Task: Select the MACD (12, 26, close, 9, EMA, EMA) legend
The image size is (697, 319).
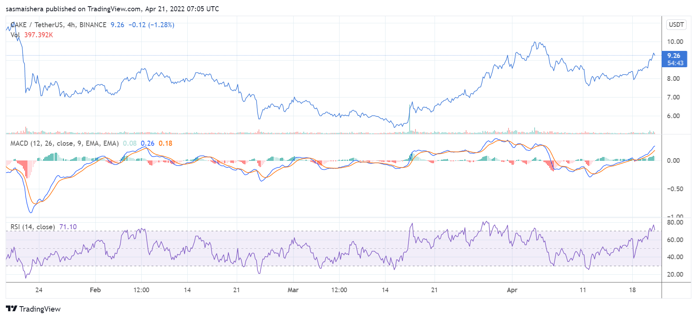Action: (65, 143)
